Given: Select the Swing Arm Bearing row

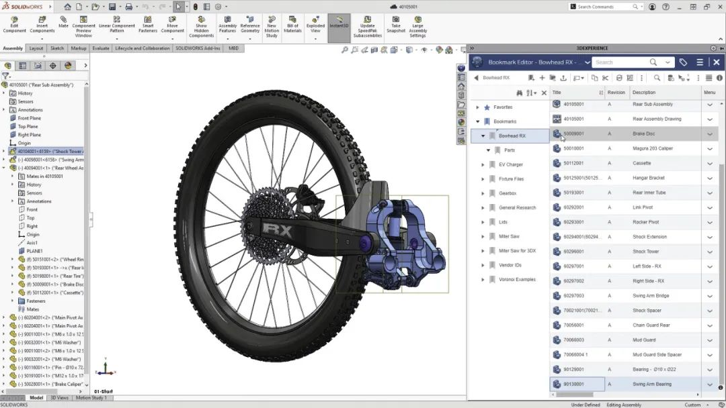Looking at the screenshot, I should click(635, 384).
